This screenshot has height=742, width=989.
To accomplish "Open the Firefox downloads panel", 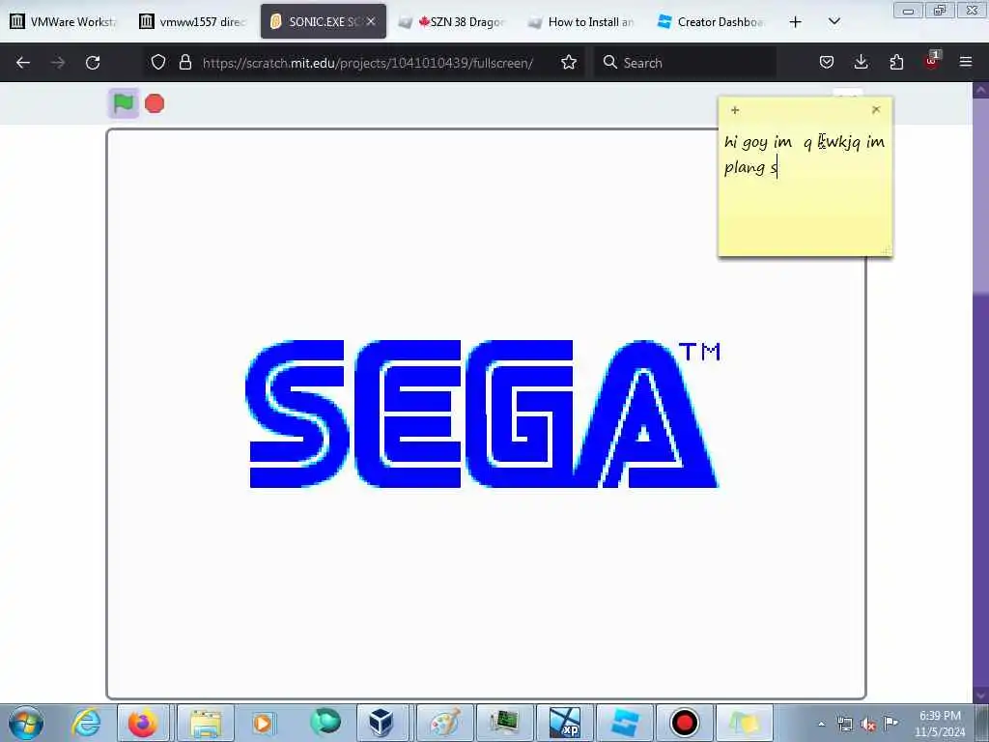I will [861, 62].
